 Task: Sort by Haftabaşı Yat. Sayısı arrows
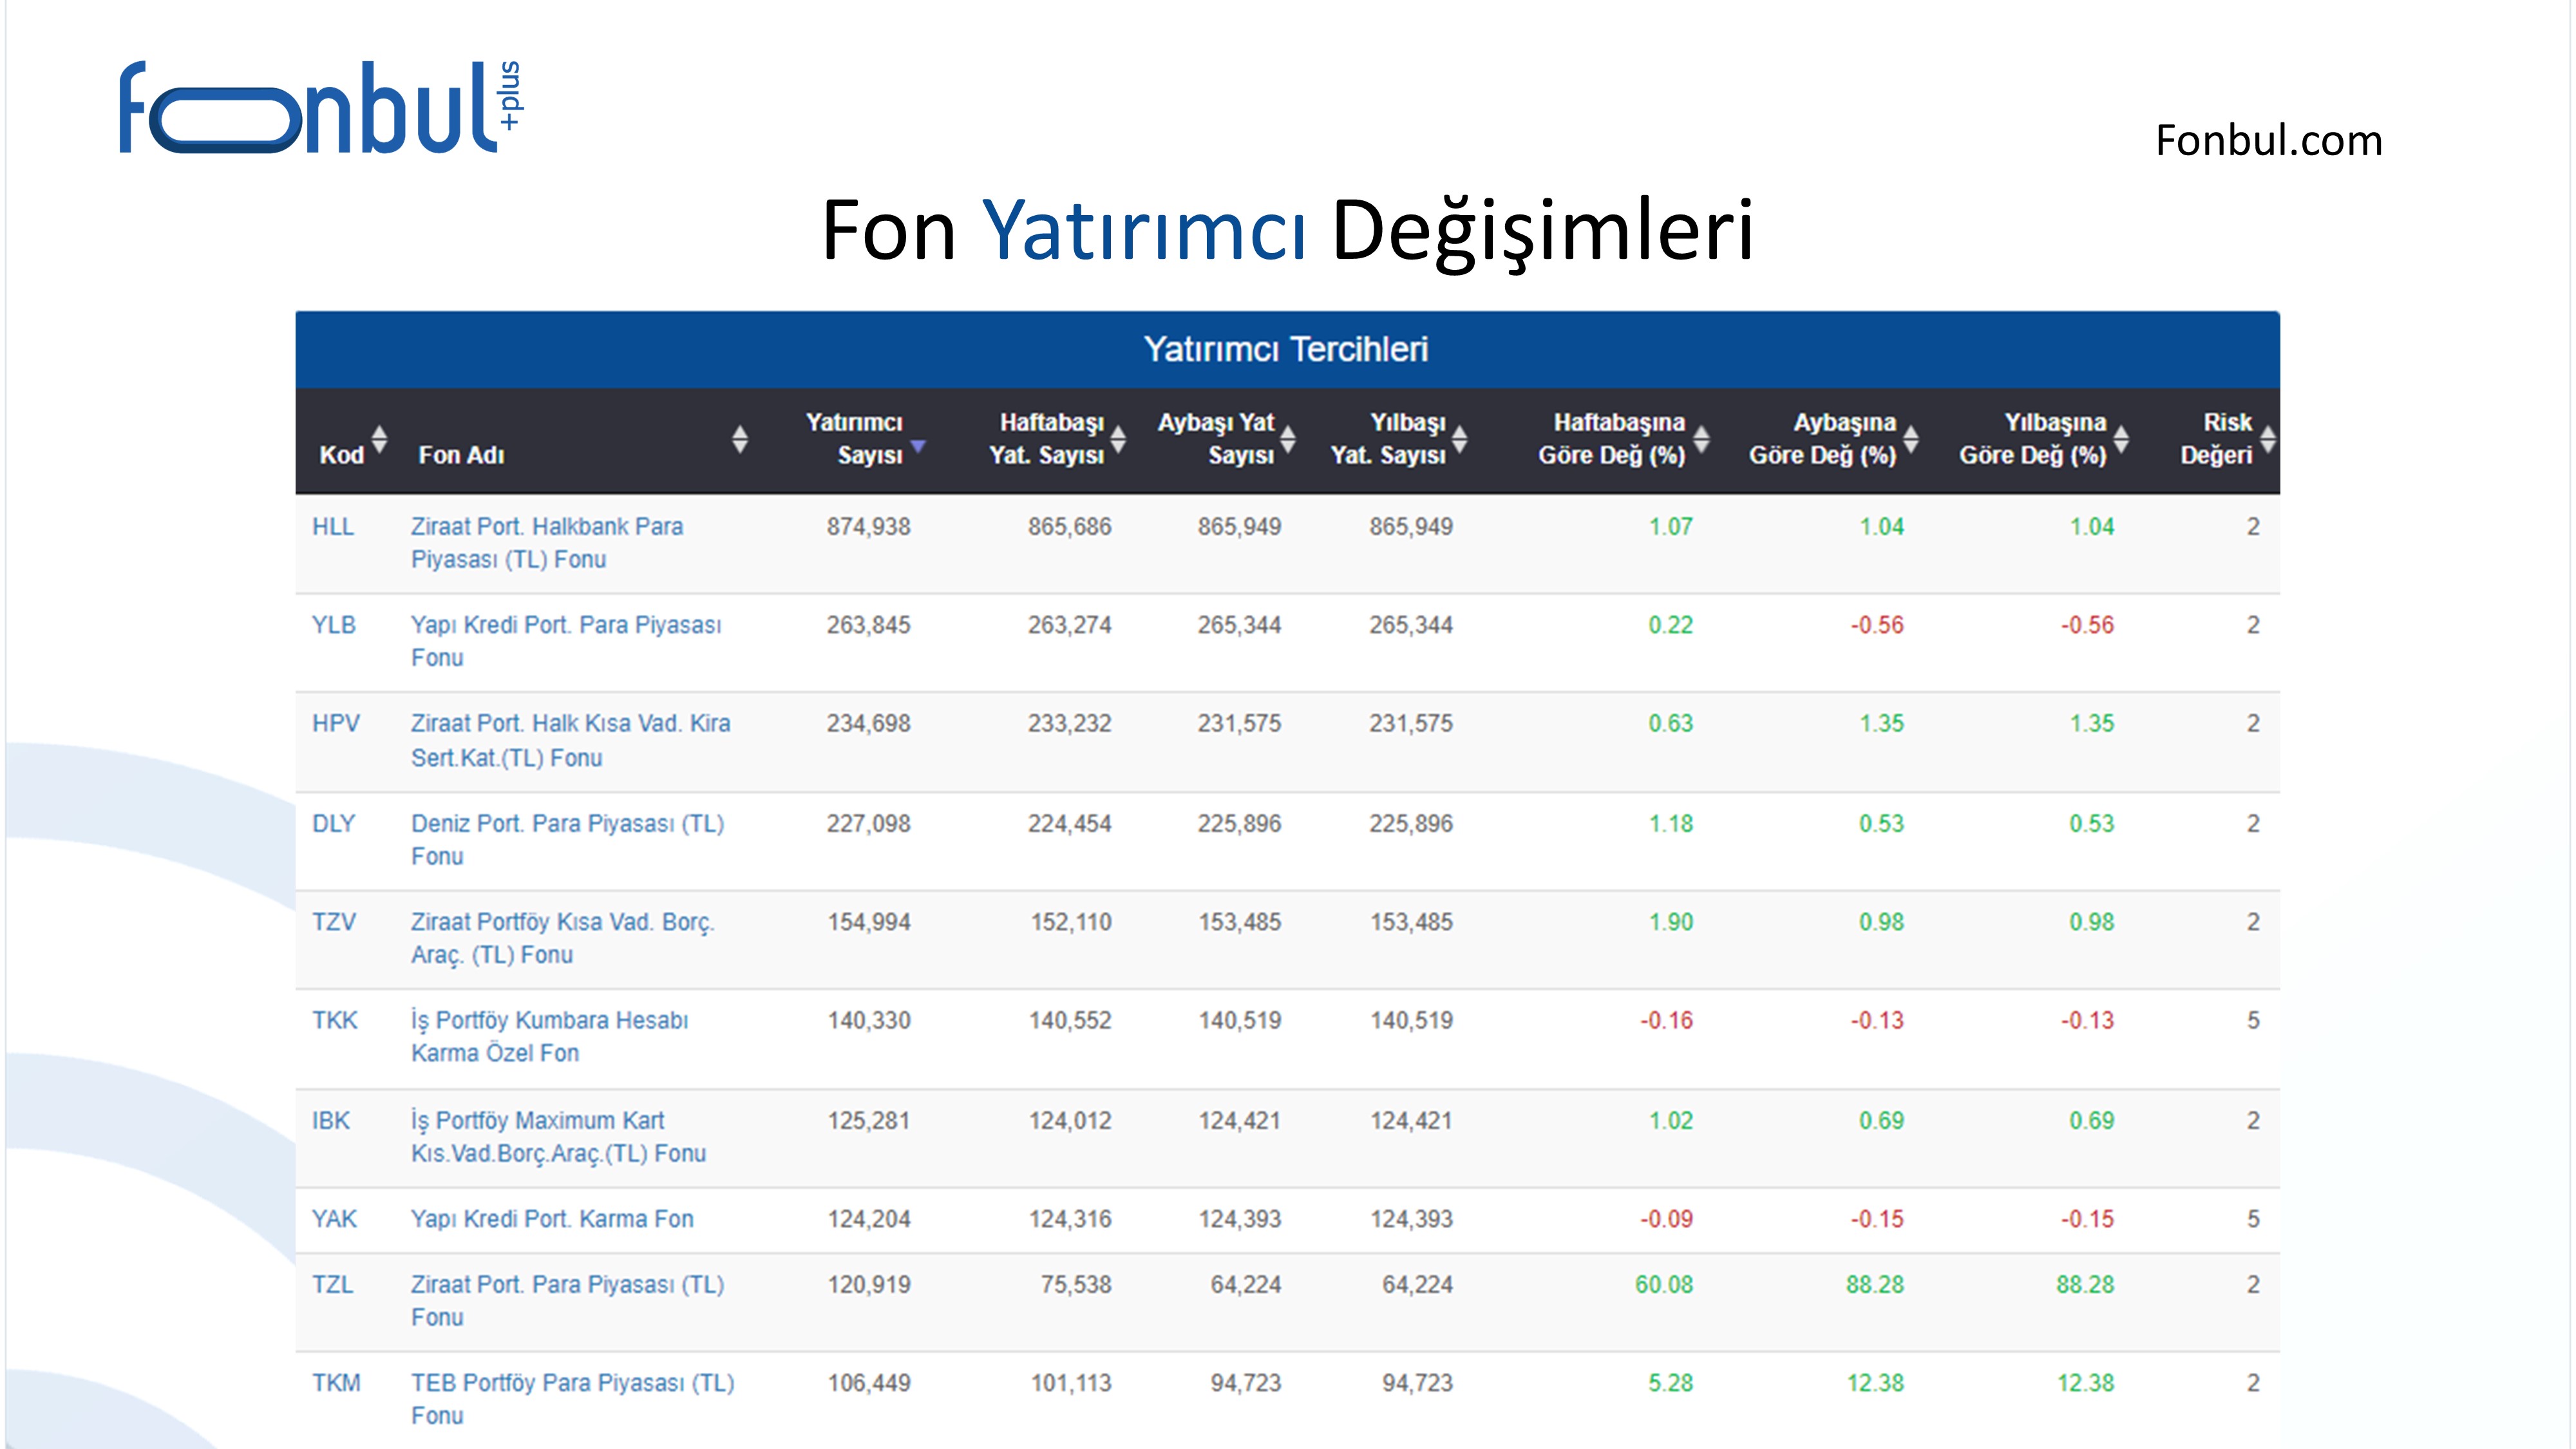(1118, 439)
